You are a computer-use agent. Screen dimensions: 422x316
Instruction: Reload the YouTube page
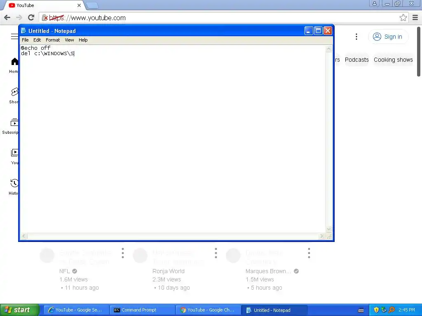coord(31,18)
